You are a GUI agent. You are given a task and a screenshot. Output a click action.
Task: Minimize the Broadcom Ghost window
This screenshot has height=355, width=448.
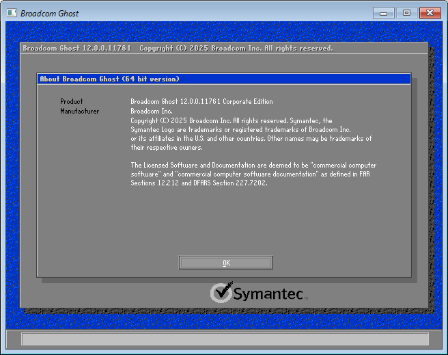coord(383,13)
